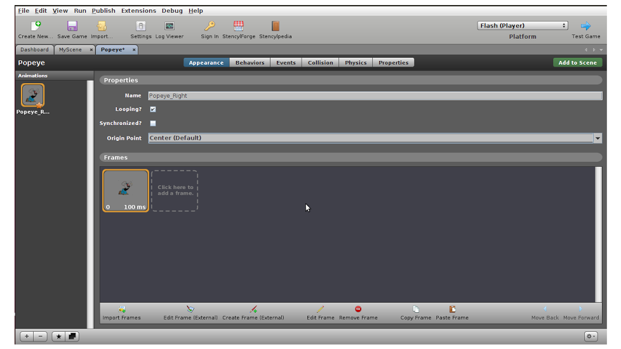
Task: Select the Popeye_Right animation thumbnail
Action: pos(32,96)
